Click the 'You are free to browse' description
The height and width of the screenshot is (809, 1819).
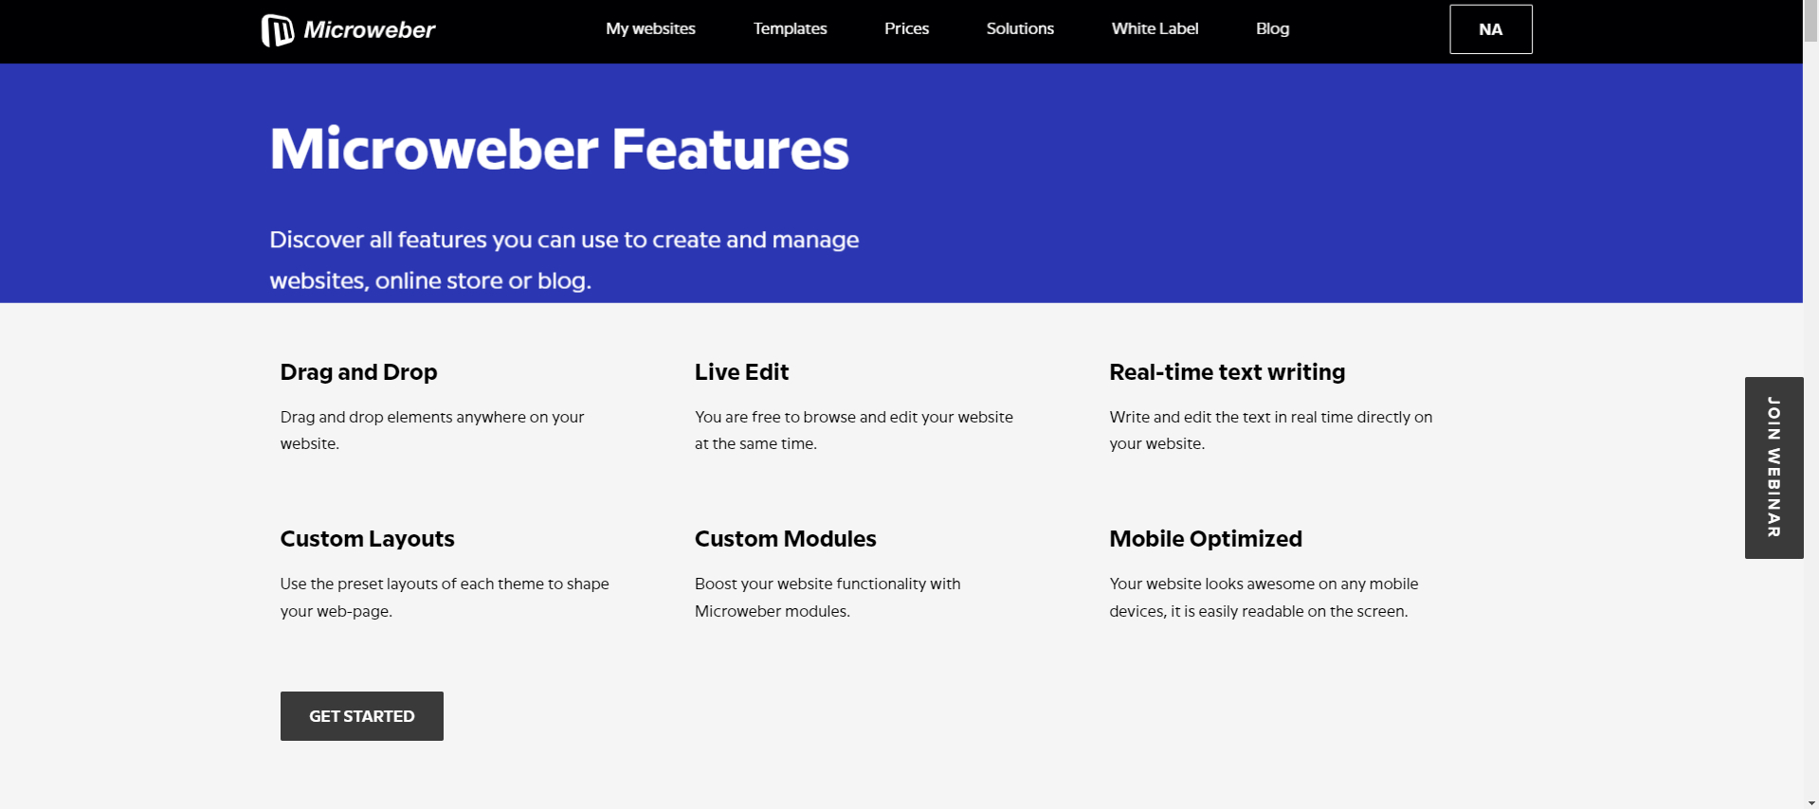tap(853, 430)
